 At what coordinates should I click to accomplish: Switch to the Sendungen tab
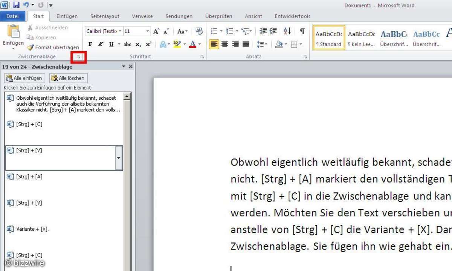pos(179,16)
